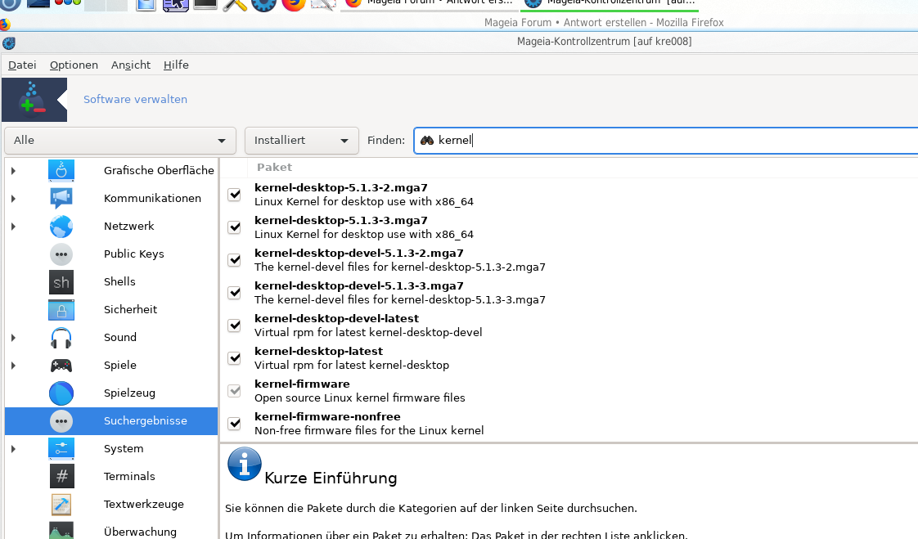Select Mageia-Kontrollzentrum taskbar entry

[610, 5]
